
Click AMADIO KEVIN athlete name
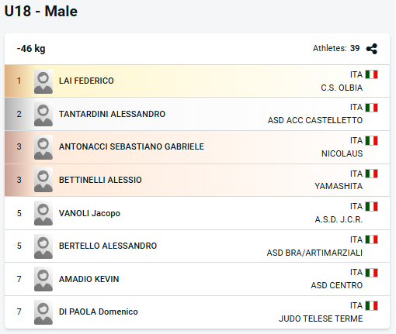[x=89, y=279]
